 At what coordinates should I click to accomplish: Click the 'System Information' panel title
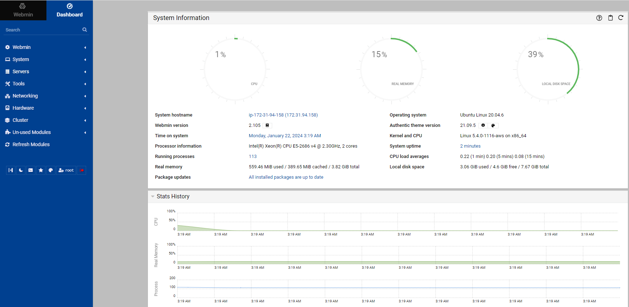181,18
